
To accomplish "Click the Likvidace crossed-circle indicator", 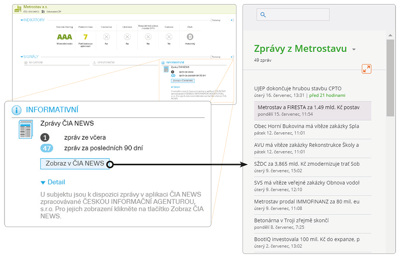I will click(x=127, y=37).
